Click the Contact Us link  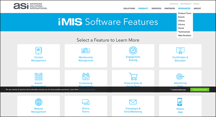[174, 4]
